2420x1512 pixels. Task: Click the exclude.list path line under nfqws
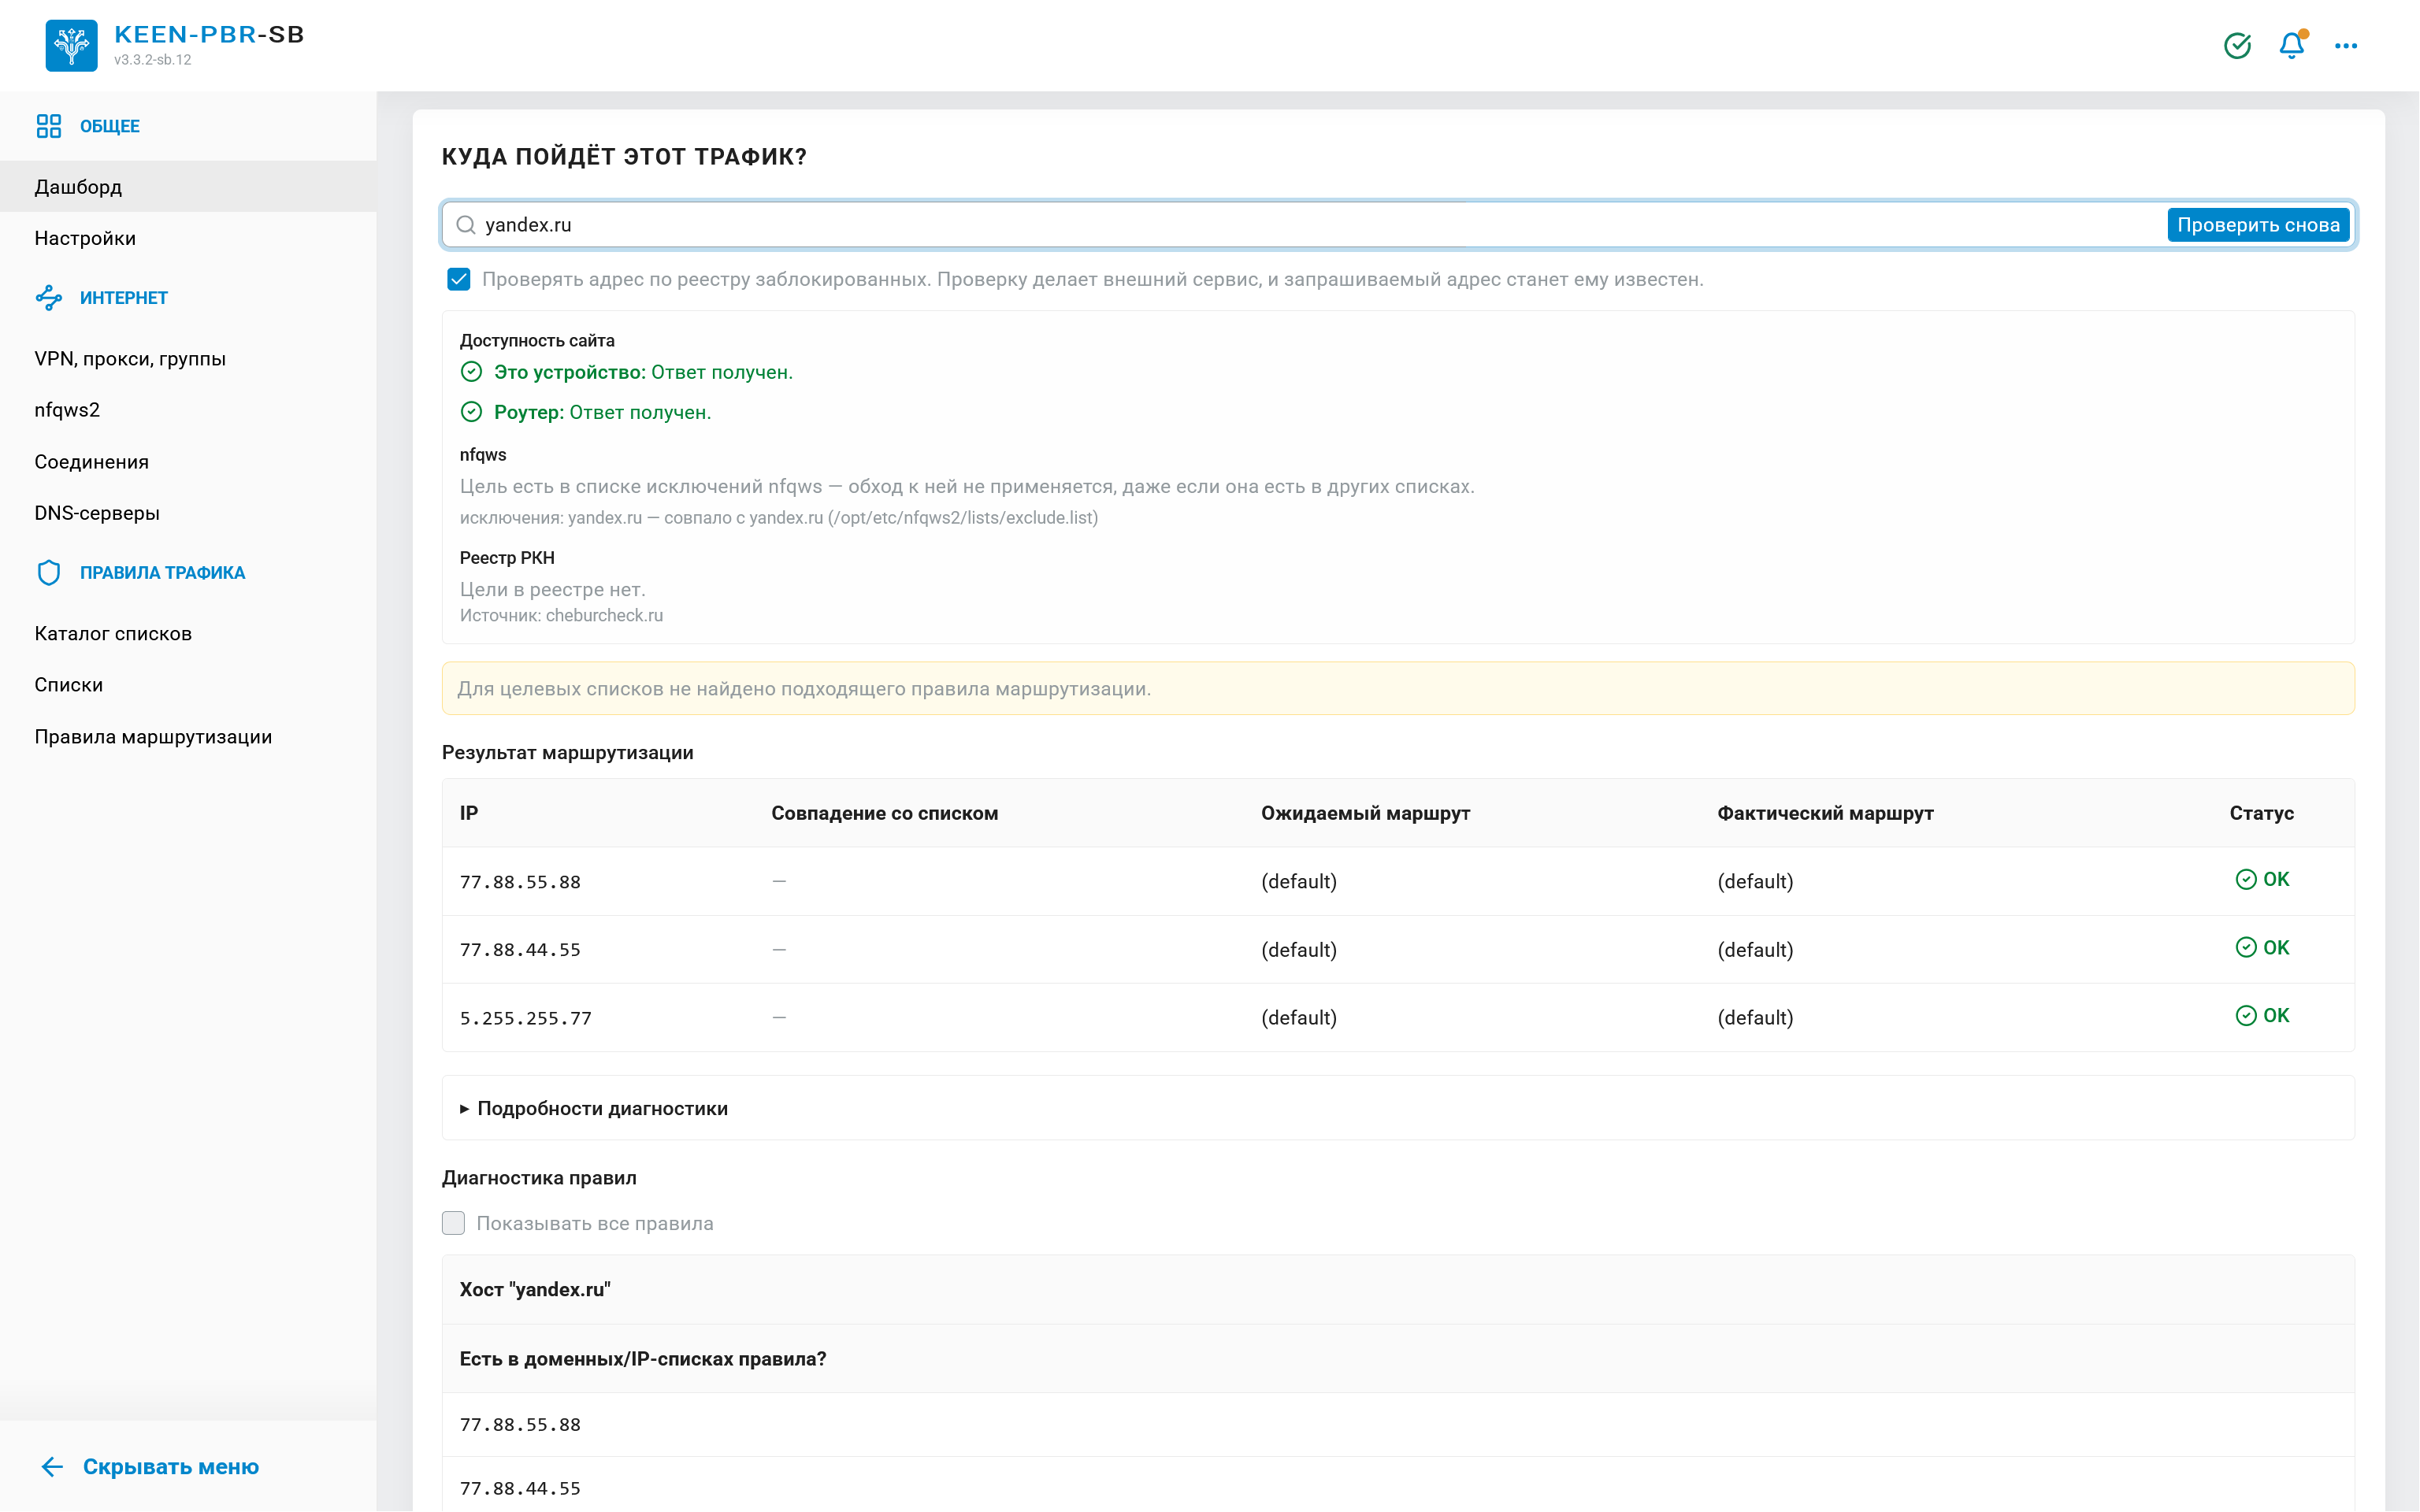click(x=779, y=517)
